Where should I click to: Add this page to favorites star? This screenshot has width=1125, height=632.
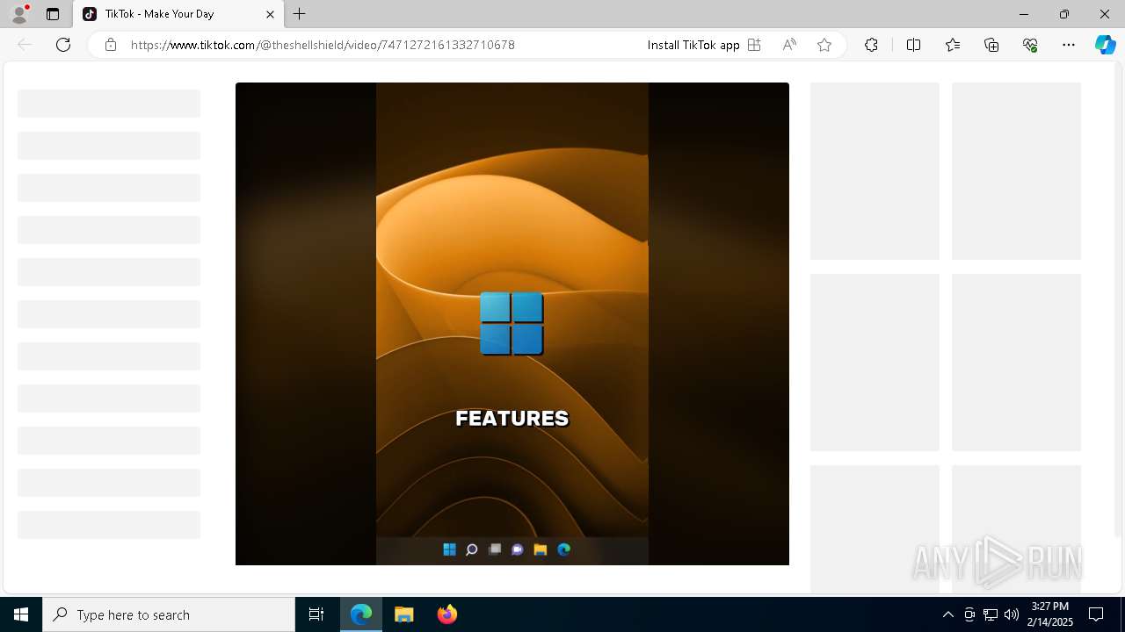pyautogui.click(x=824, y=45)
